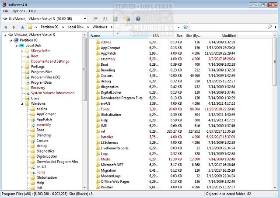Click the Users folder icon in tree

27,99
